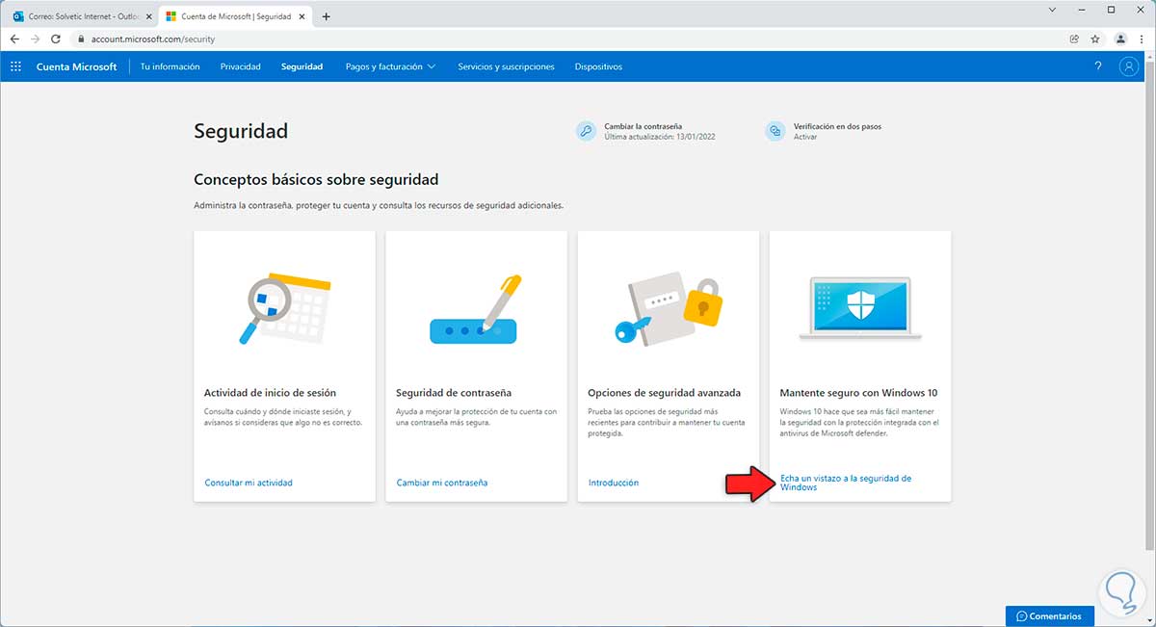Click Última actualización: 13/01/2022 text

tap(660, 137)
